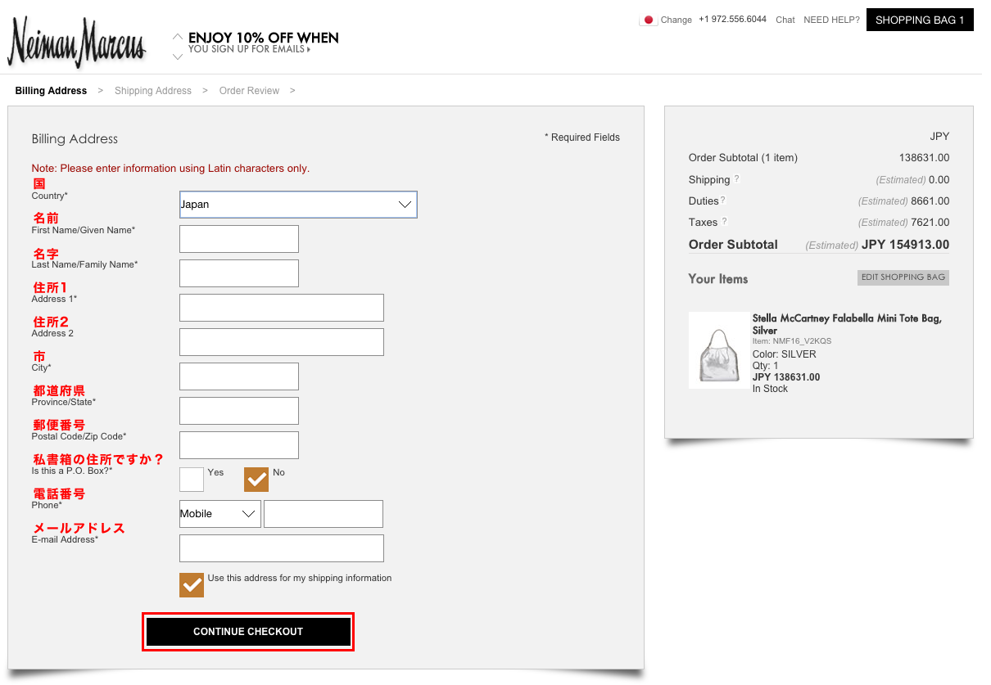Click the Edit Shopping Bag button

pos(903,277)
